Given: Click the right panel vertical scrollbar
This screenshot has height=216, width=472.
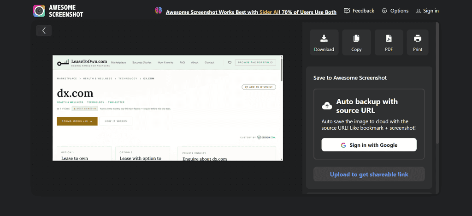Looking at the screenshot, I should click(x=437, y=83).
